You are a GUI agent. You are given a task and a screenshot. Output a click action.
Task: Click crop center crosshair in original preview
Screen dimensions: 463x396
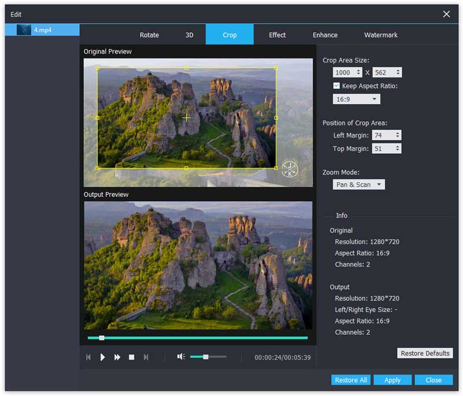tap(186, 118)
